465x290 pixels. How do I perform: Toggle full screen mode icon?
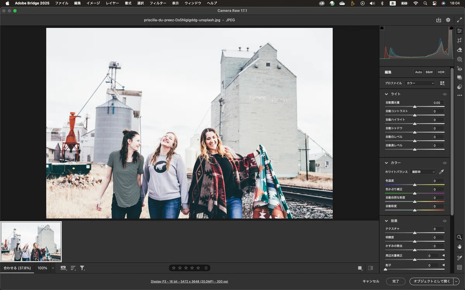click(459, 20)
